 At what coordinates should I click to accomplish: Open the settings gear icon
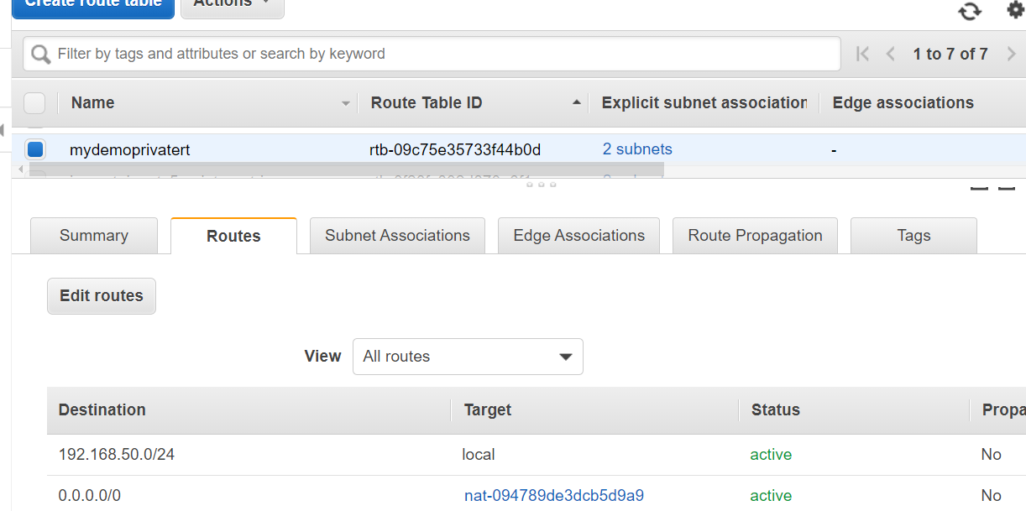click(1015, 9)
